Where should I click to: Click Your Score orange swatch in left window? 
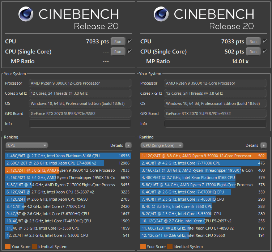(x=8, y=247)
